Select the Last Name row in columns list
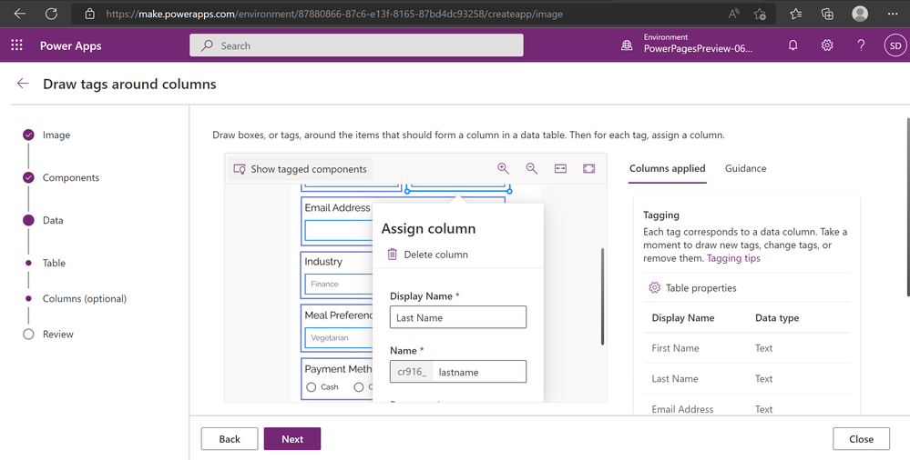Image resolution: width=910 pixels, height=460 pixels. click(747, 379)
